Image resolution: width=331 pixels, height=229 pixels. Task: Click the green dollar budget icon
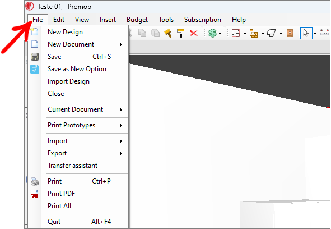212,33
